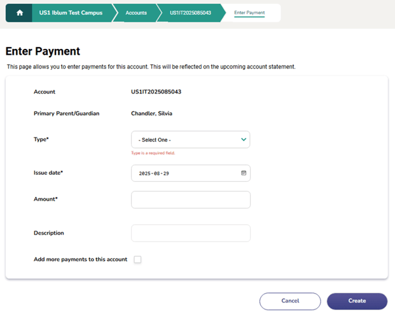
Task: Click the parent name Chandler, Silvia
Action: 151,114
